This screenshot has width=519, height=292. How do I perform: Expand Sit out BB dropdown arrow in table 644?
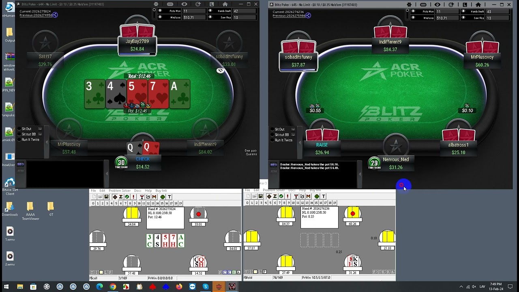40,134
